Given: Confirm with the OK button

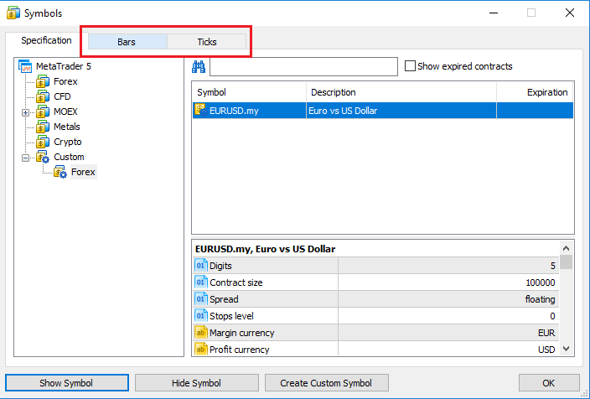Looking at the screenshot, I should pos(549,383).
